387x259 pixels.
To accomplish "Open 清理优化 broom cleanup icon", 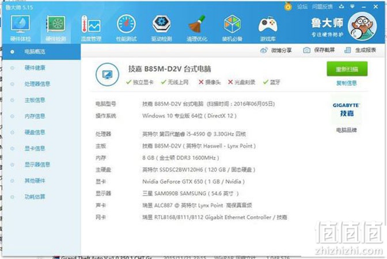I will pos(197,28).
